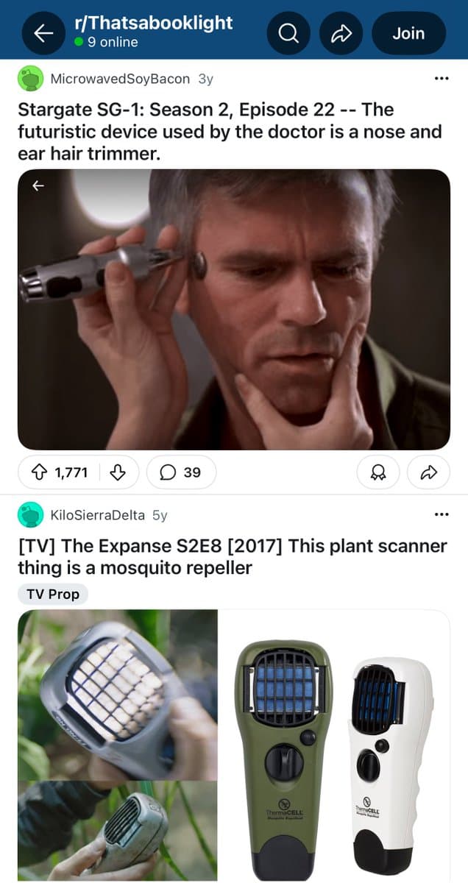The width and height of the screenshot is (468, 883).
Task: Join the r/Thatsabooklight community
Action: (x=408, y=33)
